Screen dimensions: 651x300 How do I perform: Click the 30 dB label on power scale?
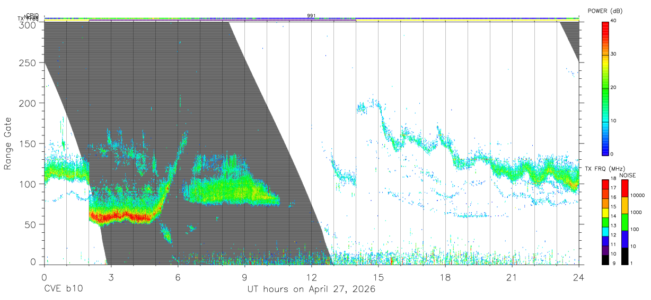pyautogui.click(x=613, y=54)
